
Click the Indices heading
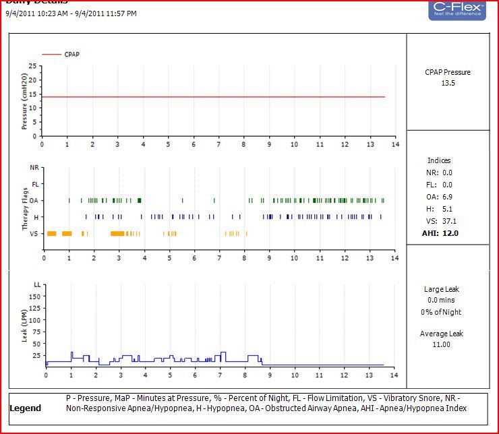[x=439, y=160]
